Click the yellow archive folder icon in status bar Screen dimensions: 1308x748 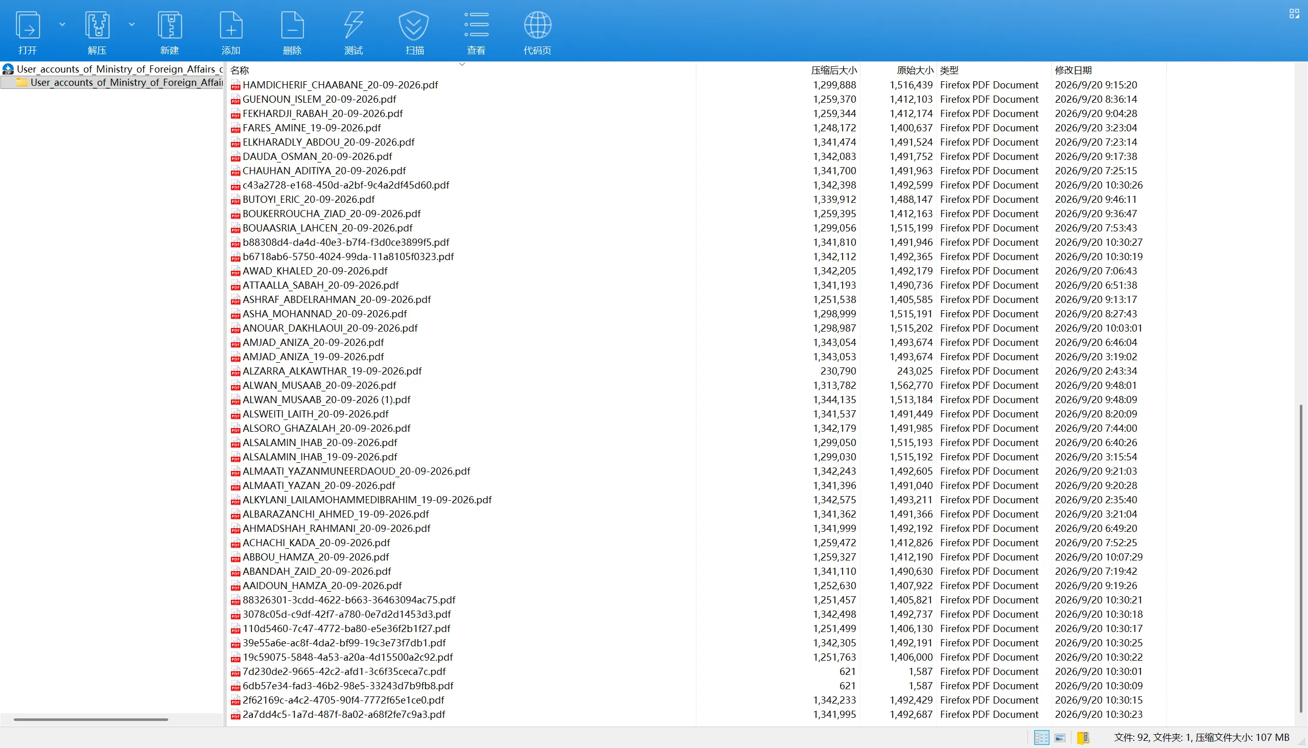1084,738
